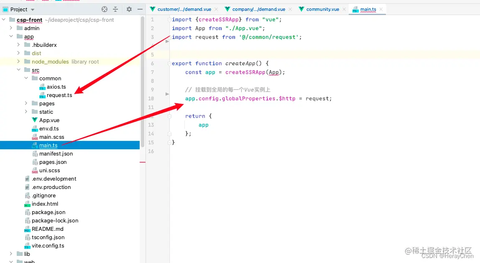Select vite.config.ts file

pos(48,245)
